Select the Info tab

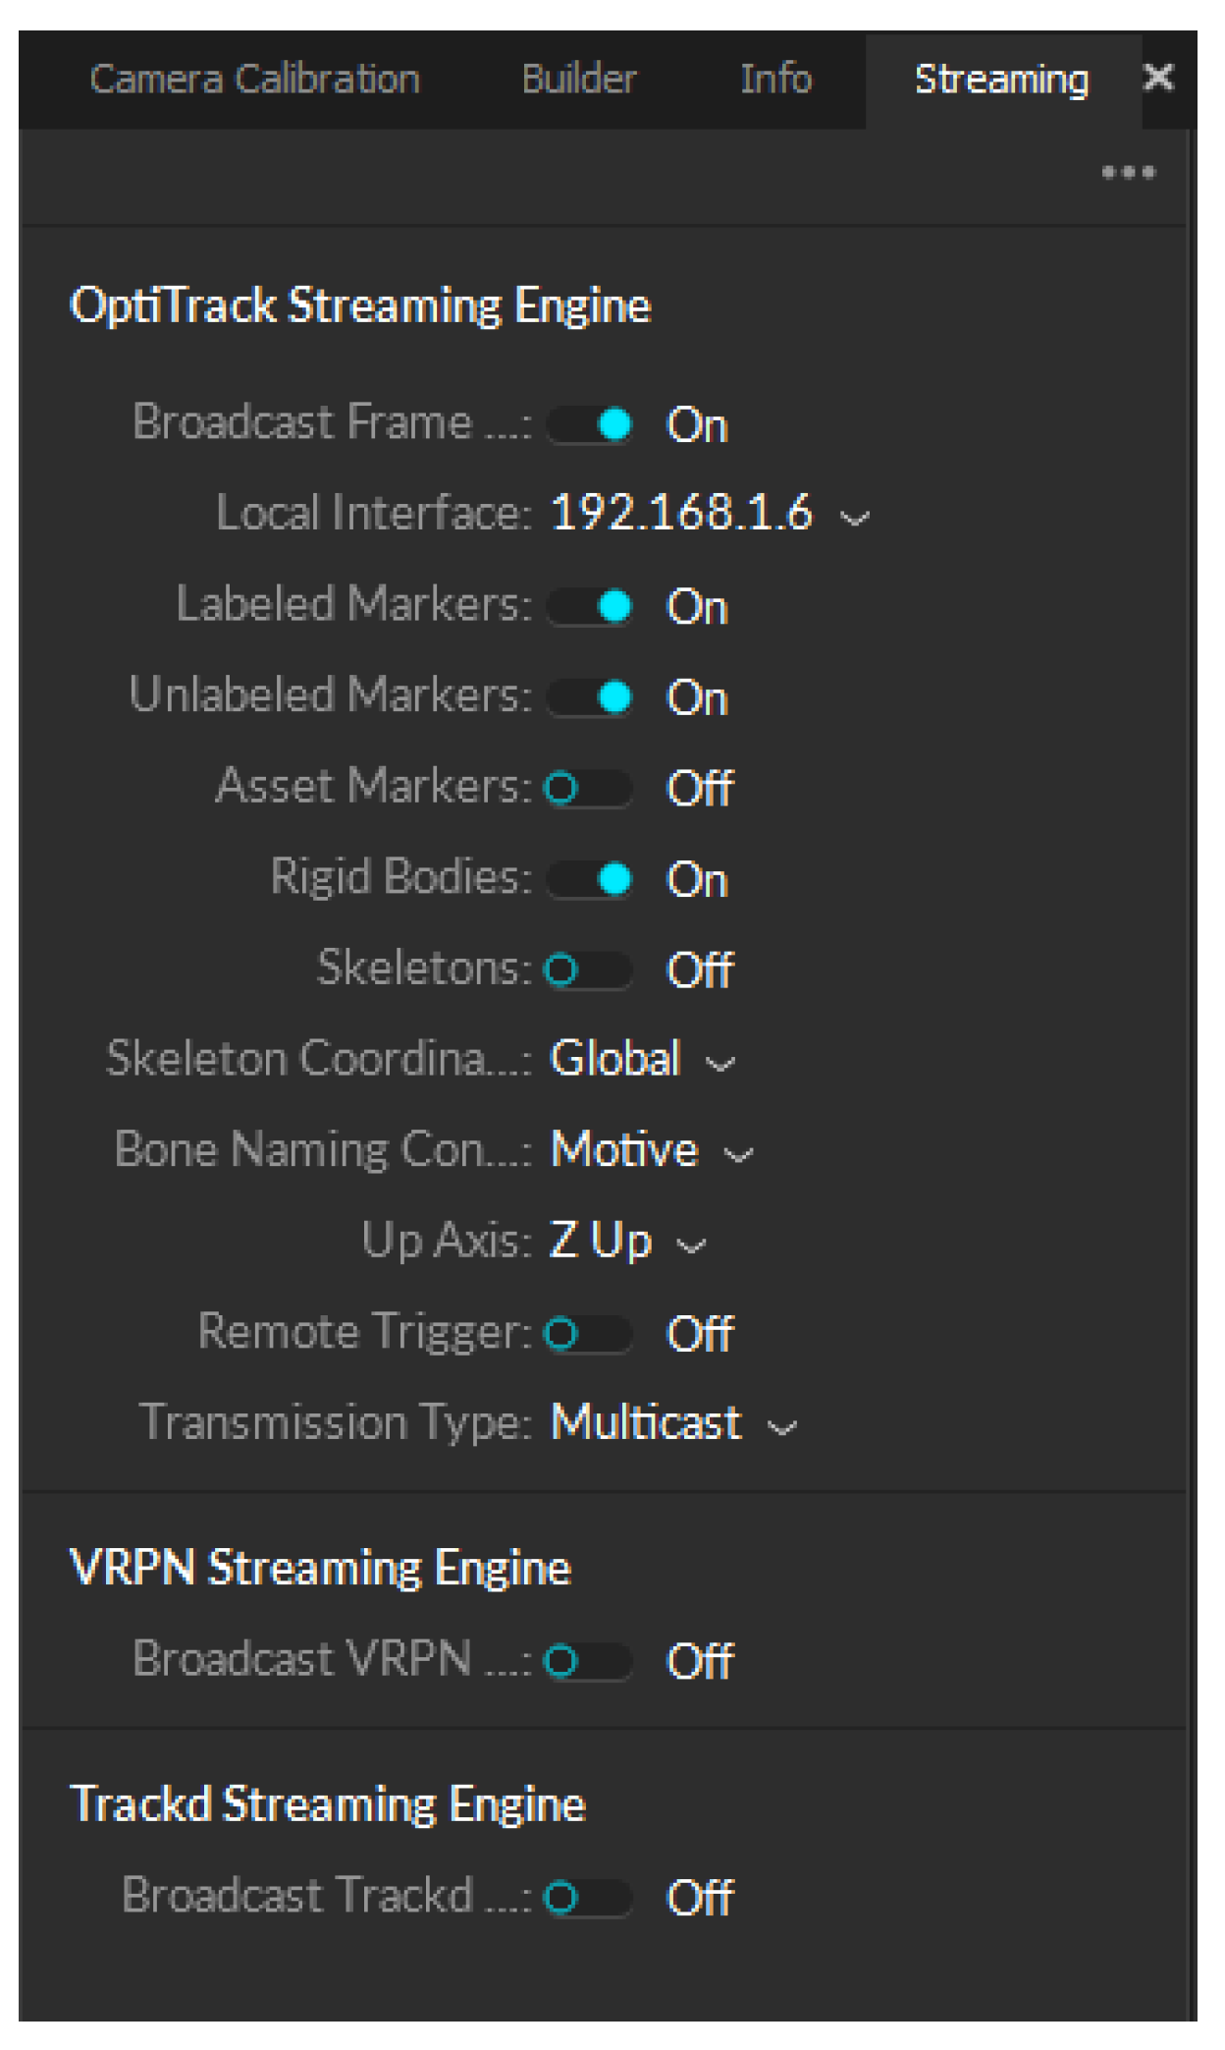click(775, 80)
